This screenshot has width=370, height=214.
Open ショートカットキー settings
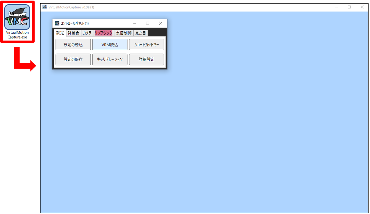pyautogui.click(x=146, y=45)
